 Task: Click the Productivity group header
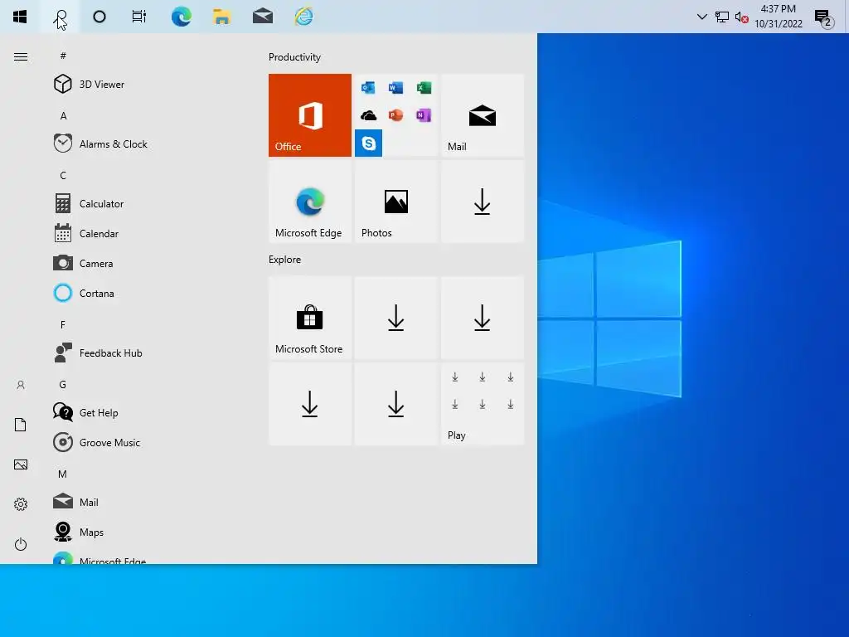pyautogui.click(x=294, y=57)
